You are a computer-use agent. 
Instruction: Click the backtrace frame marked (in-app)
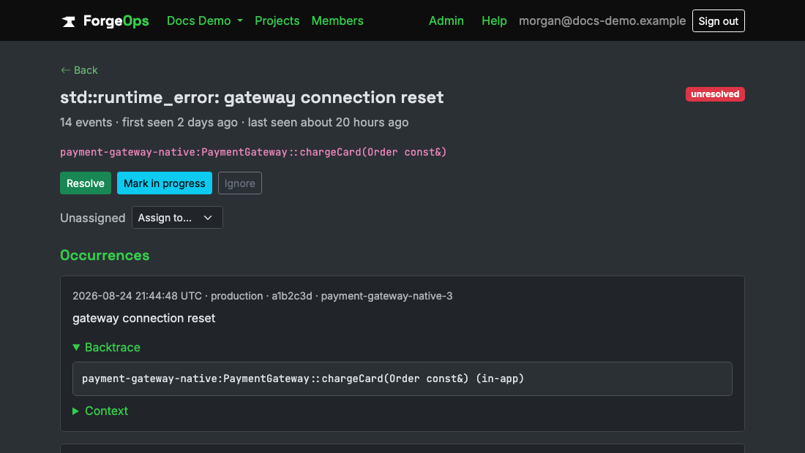point(303,378)
